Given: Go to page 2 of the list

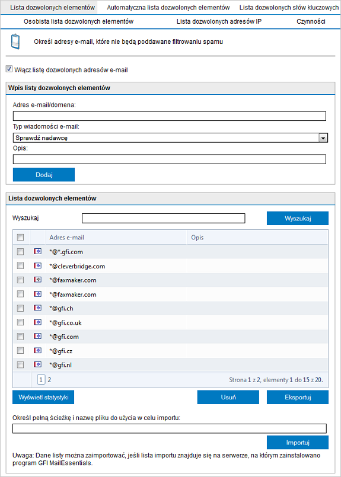Looking at the screenshot, I should (x=49, y=379).
